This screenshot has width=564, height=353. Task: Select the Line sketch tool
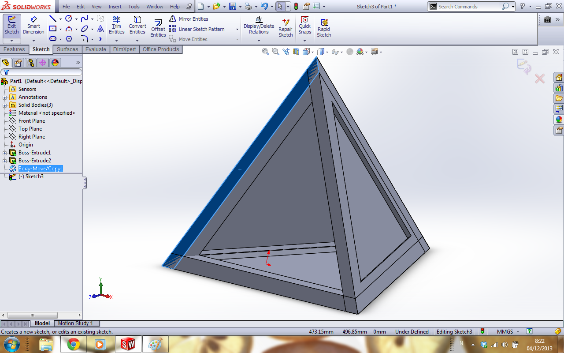(52, 19)
